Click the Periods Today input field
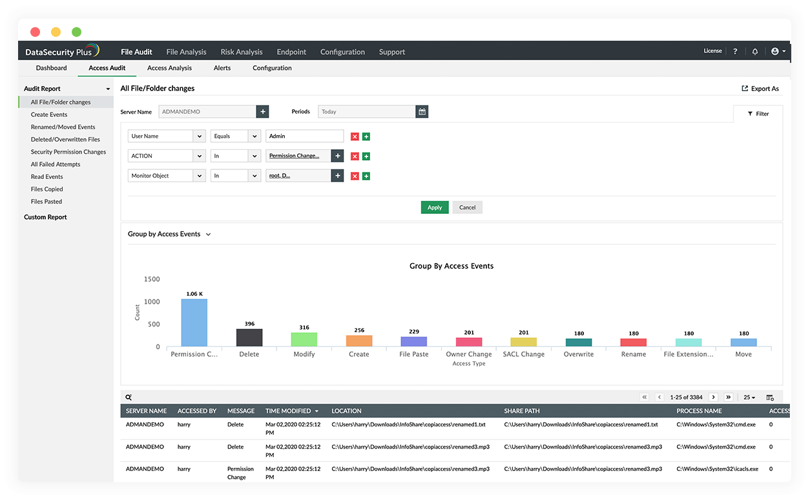This screenshot has height=495, width=810. coord(367,112)
